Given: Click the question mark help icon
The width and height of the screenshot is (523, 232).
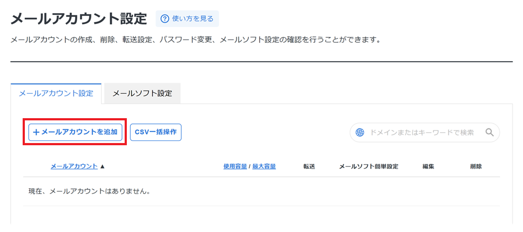Looking at the screenshot, I should pyautogui.click(x=164, y=19).
